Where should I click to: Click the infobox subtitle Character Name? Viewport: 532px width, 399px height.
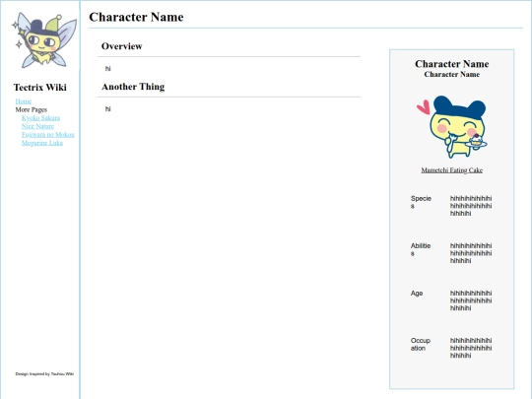click(x=451, y=74)
